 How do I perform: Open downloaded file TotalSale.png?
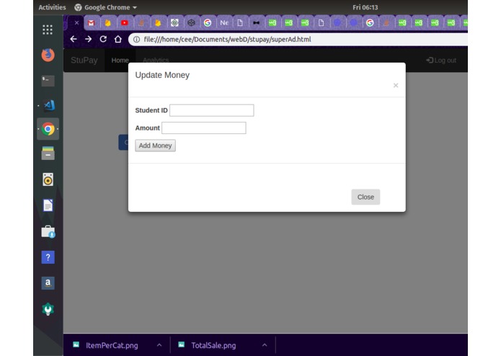(213, 345)
